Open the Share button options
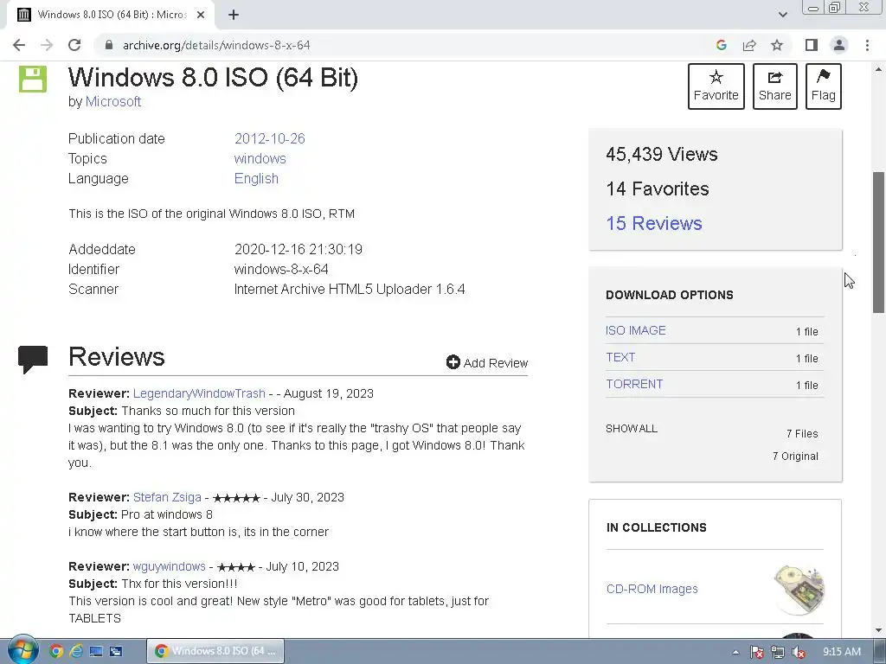Image resolution: width=886 pixels, height=664 pixels. (774, 86)
